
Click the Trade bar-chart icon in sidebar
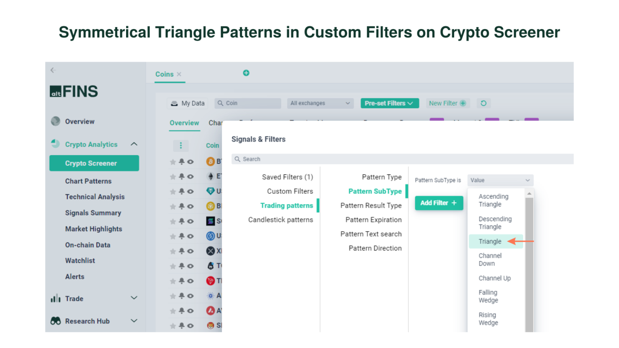tap(56, 298)
